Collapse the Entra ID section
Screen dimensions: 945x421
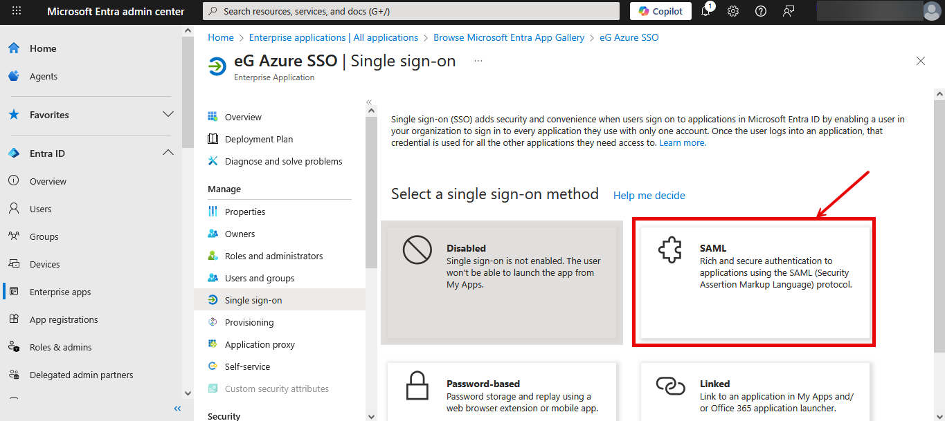point(168,153)
